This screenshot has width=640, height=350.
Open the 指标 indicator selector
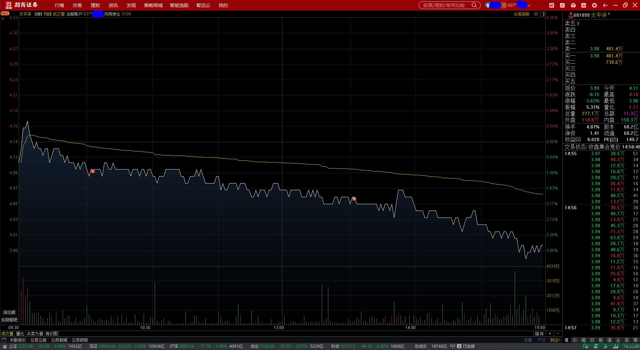pos(539,334)
